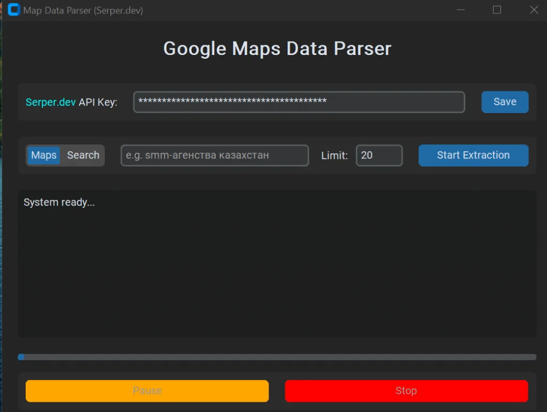Click the "Limit:" label
The width and height of the screenshot is (547, 412).
click(x=334, y=156)
